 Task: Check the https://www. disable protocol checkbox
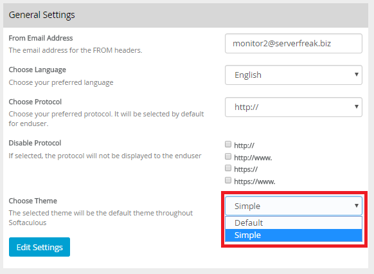click(228, 180)
